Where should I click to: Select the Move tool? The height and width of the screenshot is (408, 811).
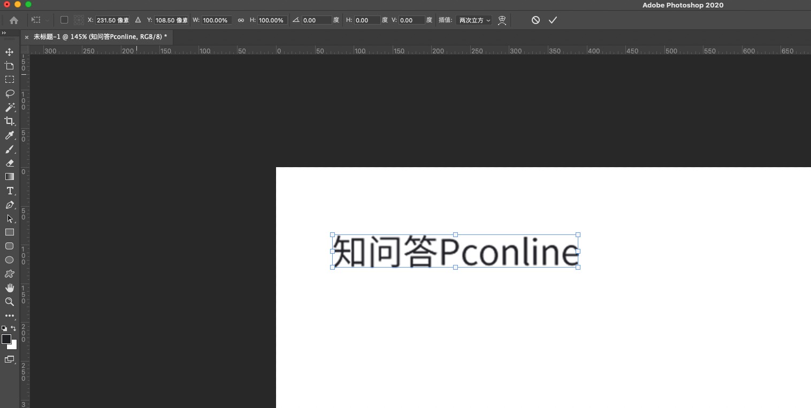(9, 52)
